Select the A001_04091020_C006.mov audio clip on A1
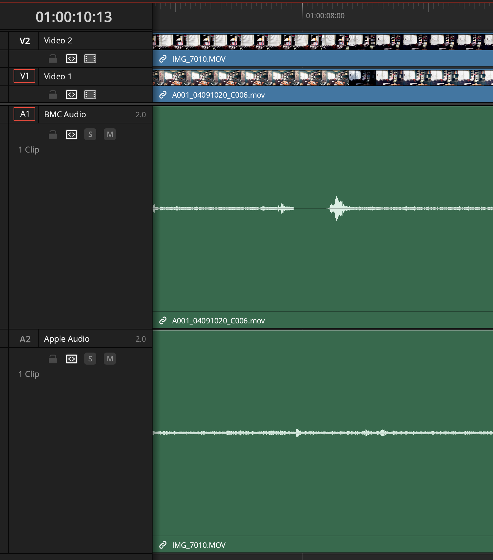This screenshot has width=493, height=560. tap(323, 217)
